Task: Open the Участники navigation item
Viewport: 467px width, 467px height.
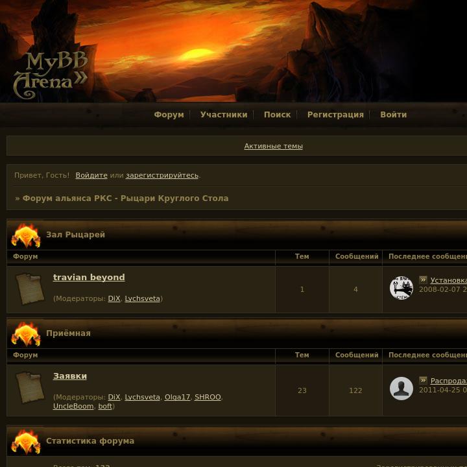Action: 224,115
